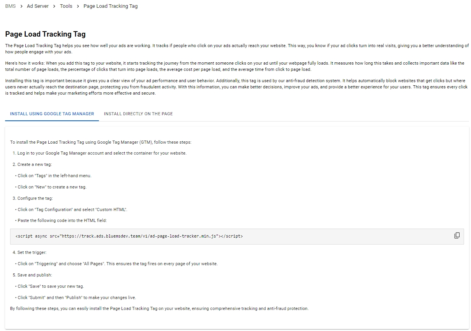Click inside the script code block text
The image size is (471, 331).
click(129, 236)
